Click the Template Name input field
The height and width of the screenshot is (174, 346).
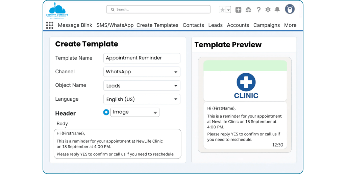142,58
